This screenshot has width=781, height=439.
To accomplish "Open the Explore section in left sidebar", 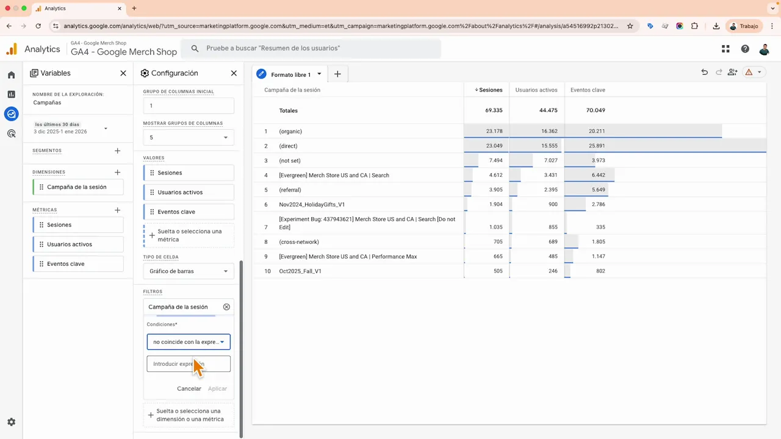I will pos(11,114).
